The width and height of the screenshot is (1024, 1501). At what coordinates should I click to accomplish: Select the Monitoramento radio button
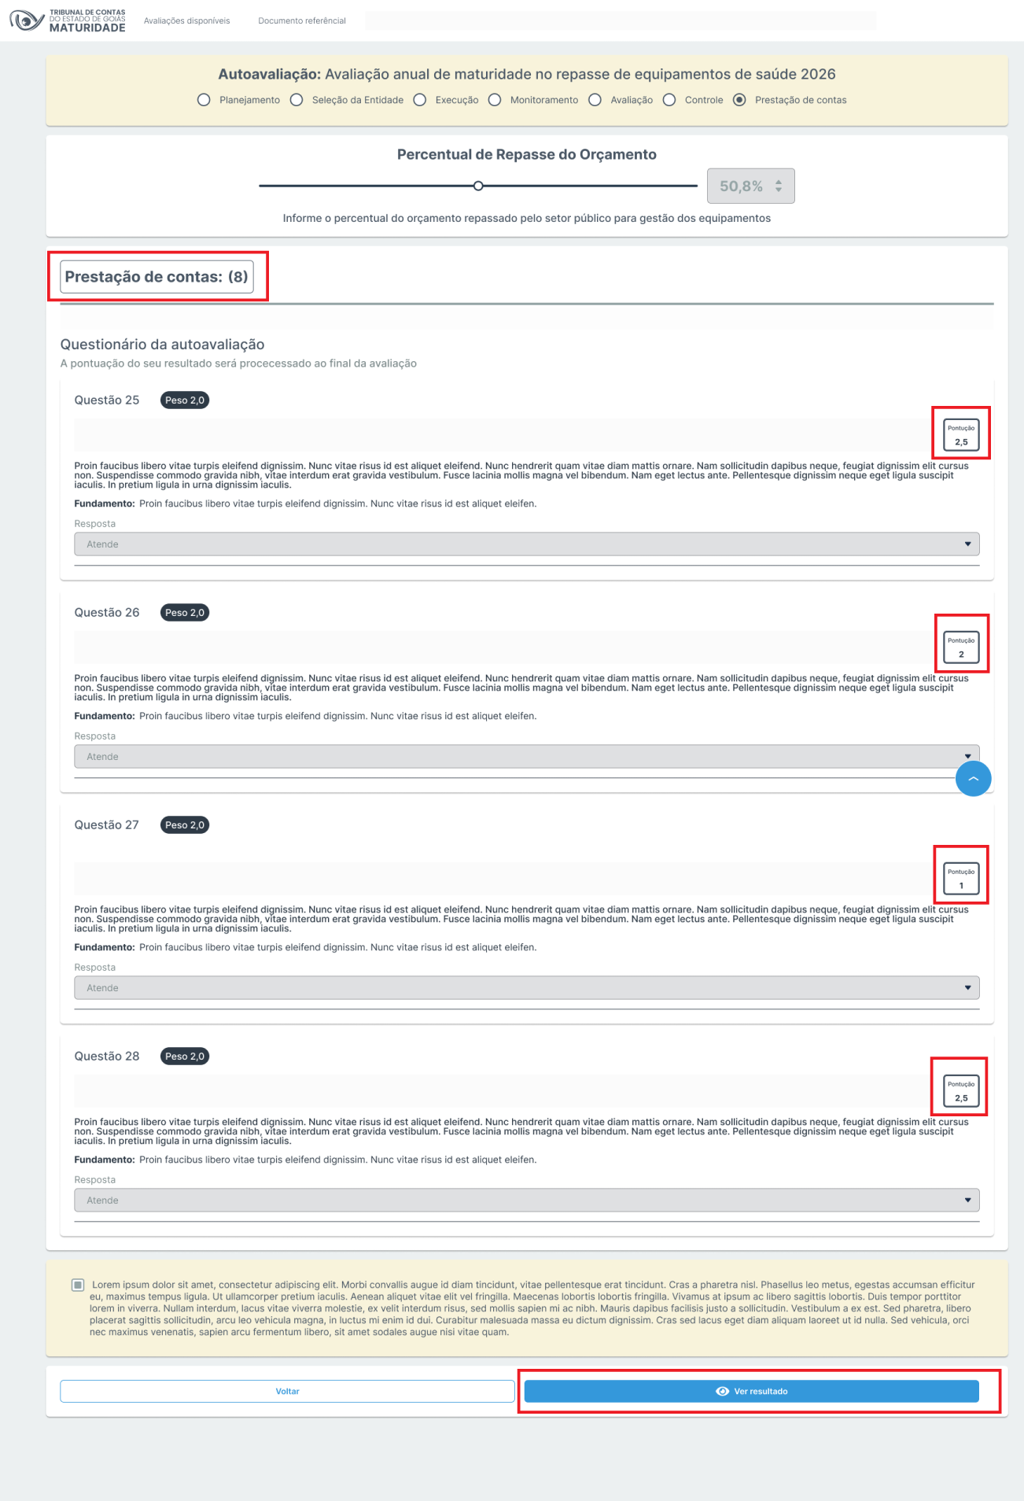coord(495,100)
